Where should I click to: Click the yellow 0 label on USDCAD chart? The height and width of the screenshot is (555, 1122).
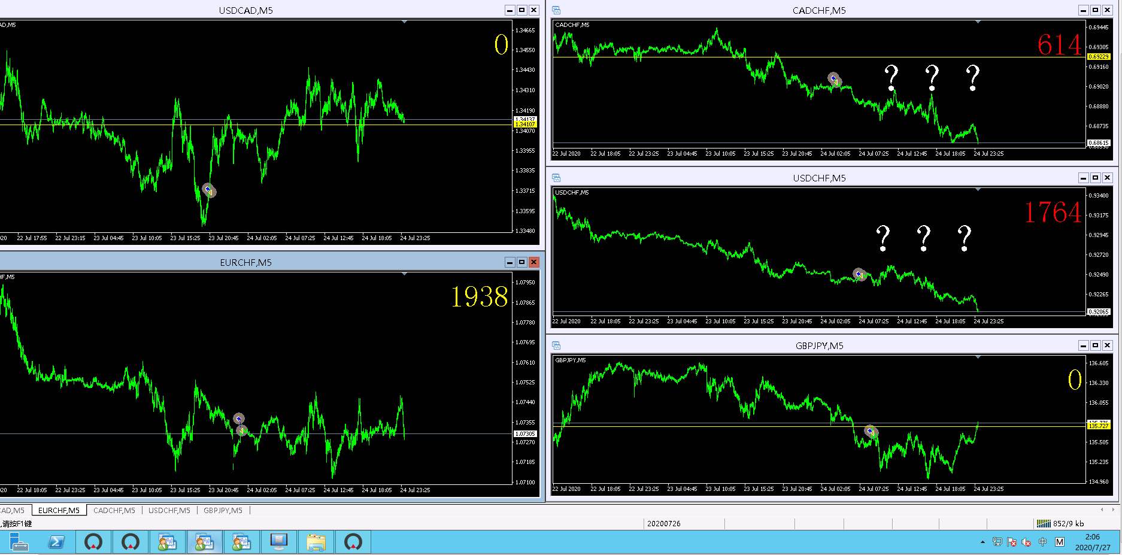click(x=502, y=45)
